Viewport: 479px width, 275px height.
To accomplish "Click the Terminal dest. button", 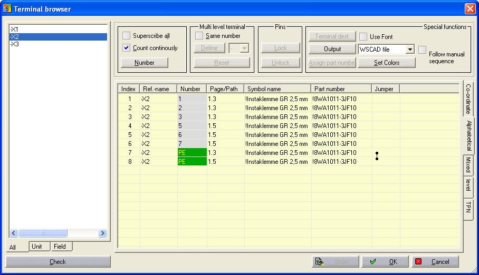I will tap(332, 36).
